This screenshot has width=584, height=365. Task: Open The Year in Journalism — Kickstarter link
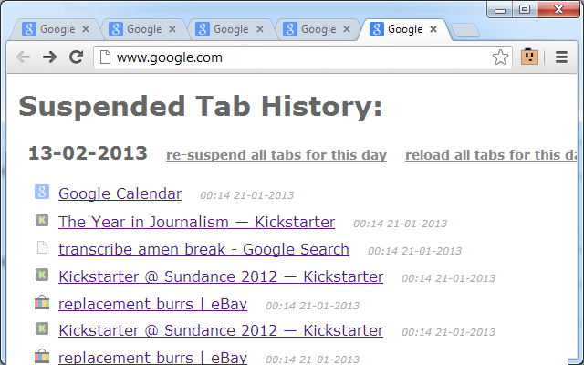pos(197,222)
